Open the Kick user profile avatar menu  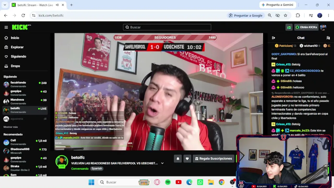point(323,27)
